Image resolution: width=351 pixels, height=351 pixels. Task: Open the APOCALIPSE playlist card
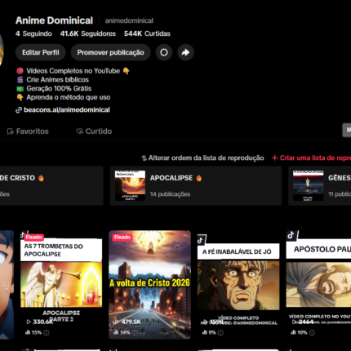[196, 186]
